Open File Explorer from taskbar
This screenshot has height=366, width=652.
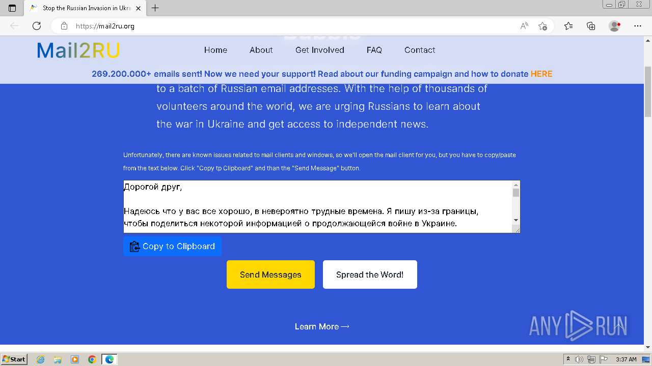click(x=58, y=359)
